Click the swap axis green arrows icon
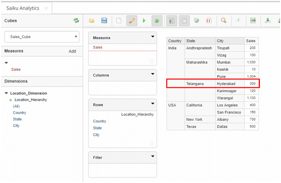Image resolution: width=281 pixels, height=183 pixels. coord(196,21)
